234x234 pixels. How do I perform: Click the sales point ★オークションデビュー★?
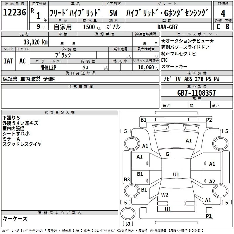tap(187, 41)
